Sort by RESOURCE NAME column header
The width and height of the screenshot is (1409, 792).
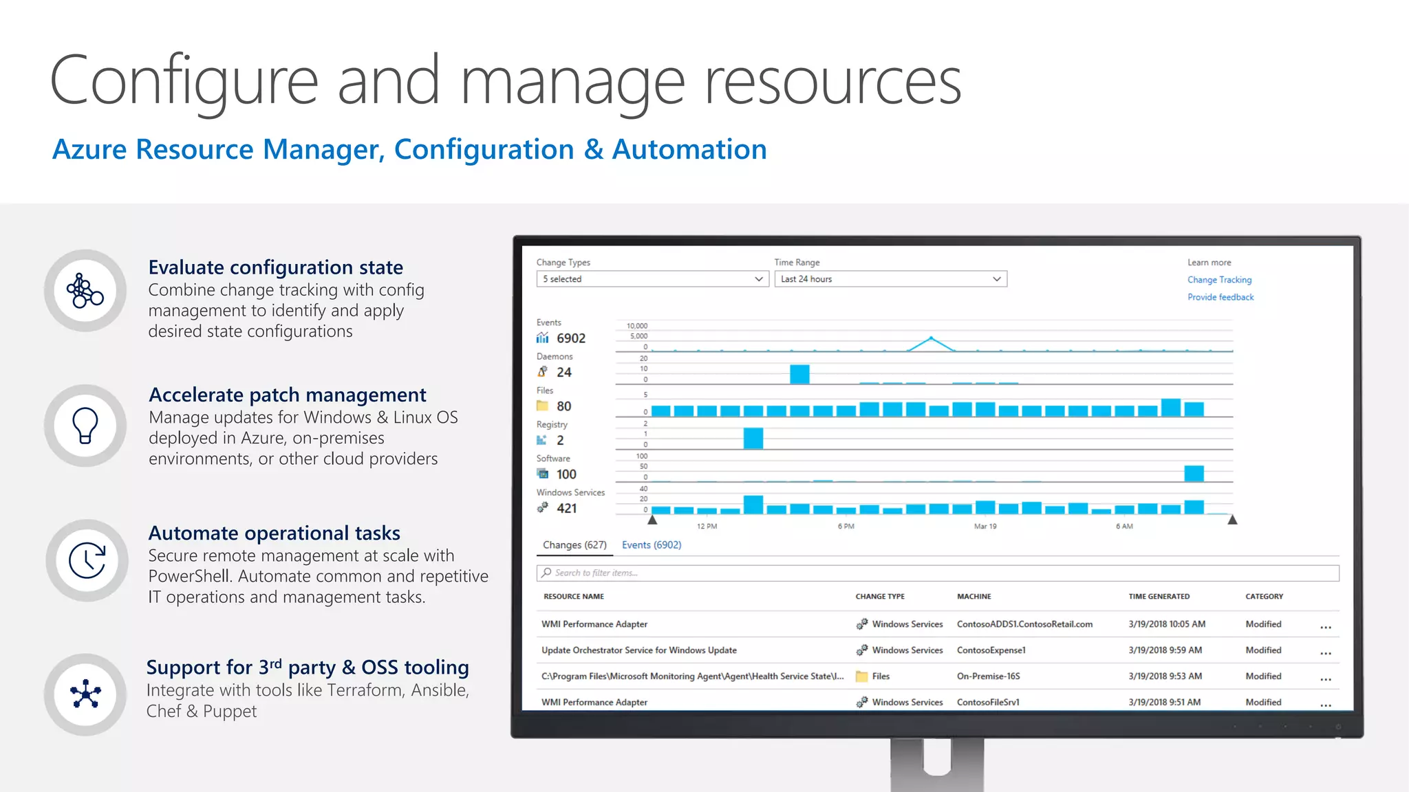[x=574, y=597]
